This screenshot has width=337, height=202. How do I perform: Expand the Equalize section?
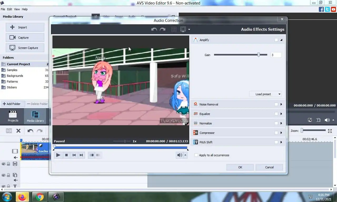(281, 114)
